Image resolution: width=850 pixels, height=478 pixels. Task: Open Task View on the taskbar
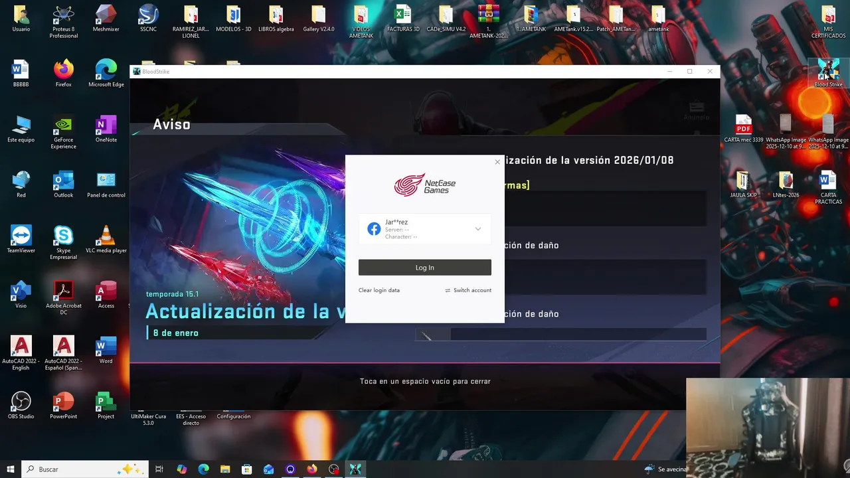tap(159, 469)
